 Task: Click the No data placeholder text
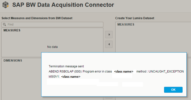(52, 47)
